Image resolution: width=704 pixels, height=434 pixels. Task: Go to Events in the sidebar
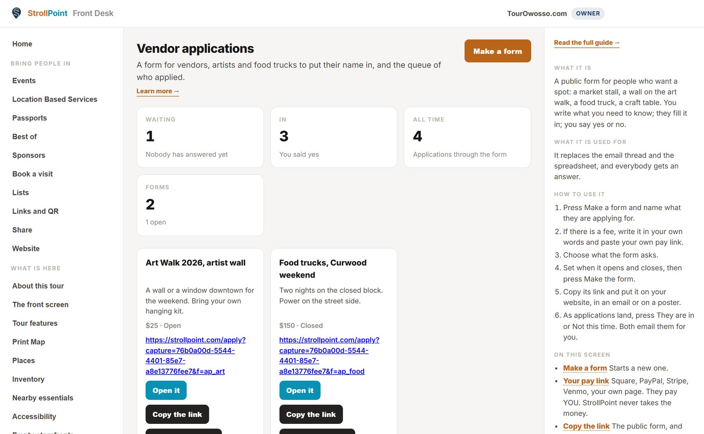tap(24, 81)
